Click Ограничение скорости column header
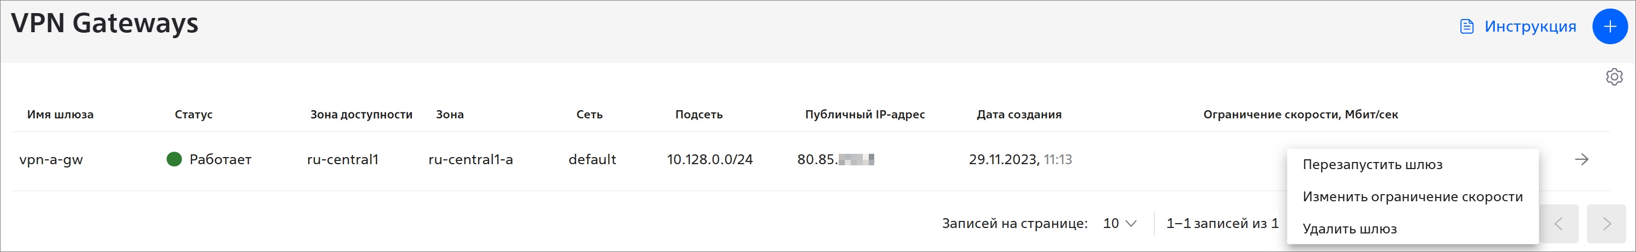This screenshot has width=1636, height=252. coord(1300,114)
